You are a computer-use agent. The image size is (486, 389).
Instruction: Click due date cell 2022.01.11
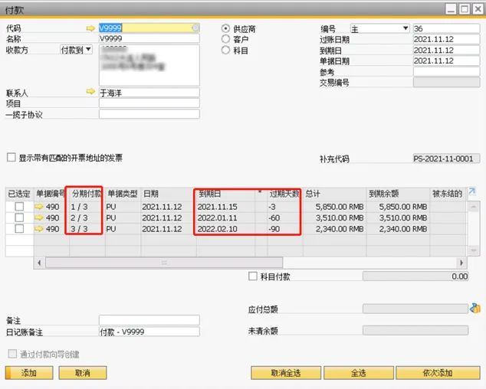[x=225, y=217]
